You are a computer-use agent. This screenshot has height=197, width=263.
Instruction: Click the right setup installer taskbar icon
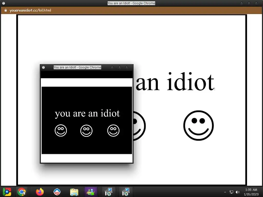coord(126,192)
